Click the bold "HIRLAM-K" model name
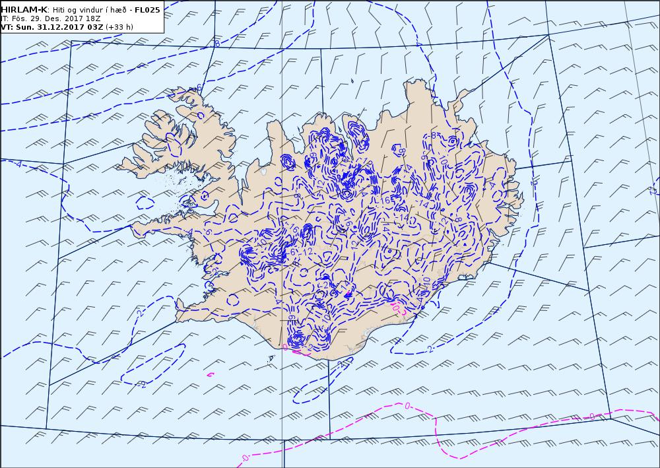Screen dimensions: 660x468 click(24, 10)
